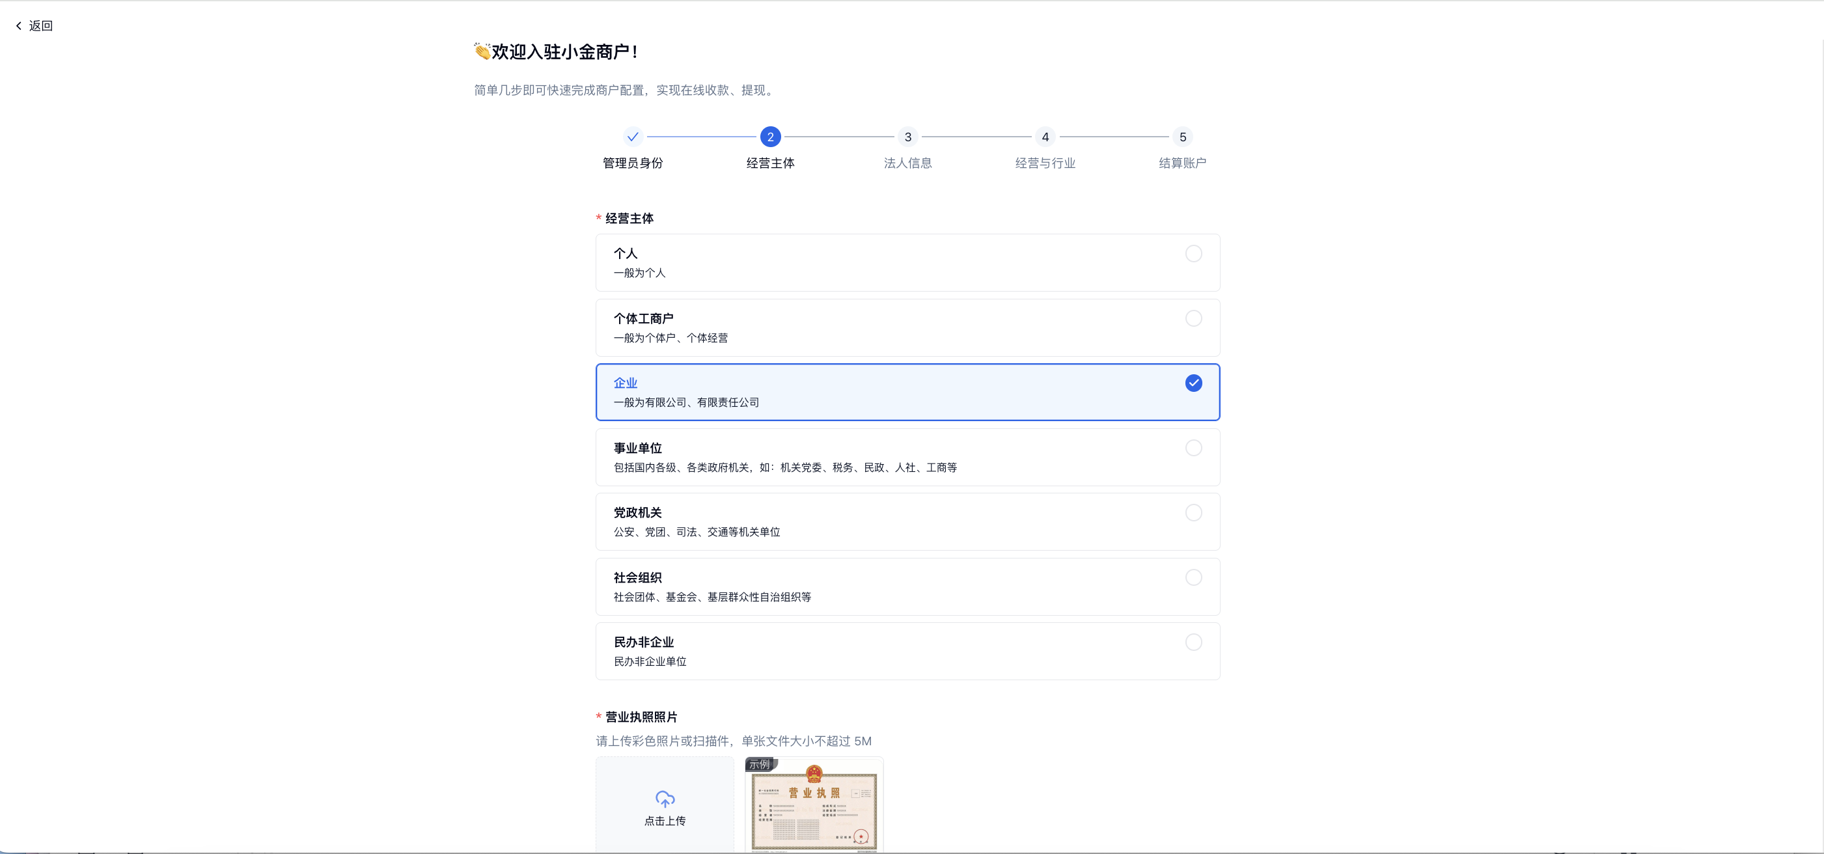Click the 党政机关 option title
This screenshot has height=854, width=1824.
637,513
